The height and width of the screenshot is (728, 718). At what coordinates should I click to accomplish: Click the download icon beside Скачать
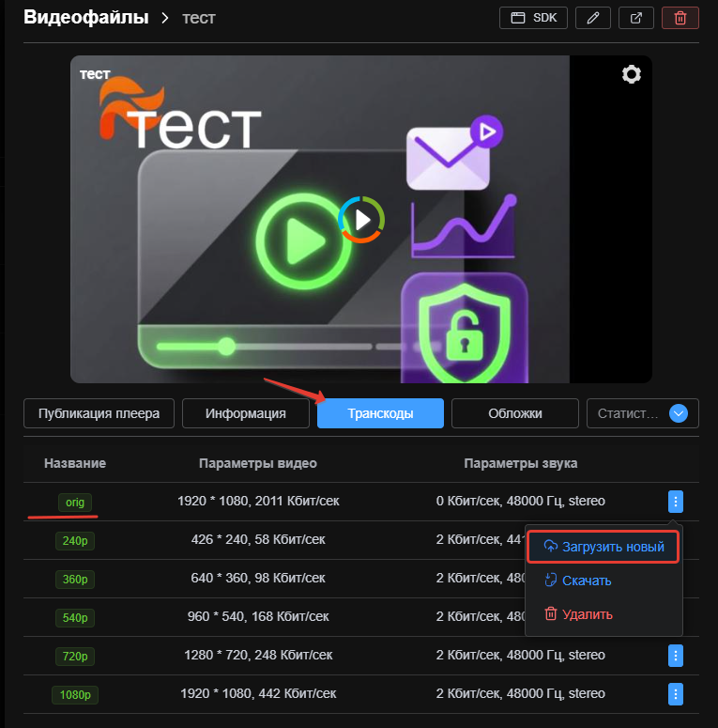(x=551, y=581)
